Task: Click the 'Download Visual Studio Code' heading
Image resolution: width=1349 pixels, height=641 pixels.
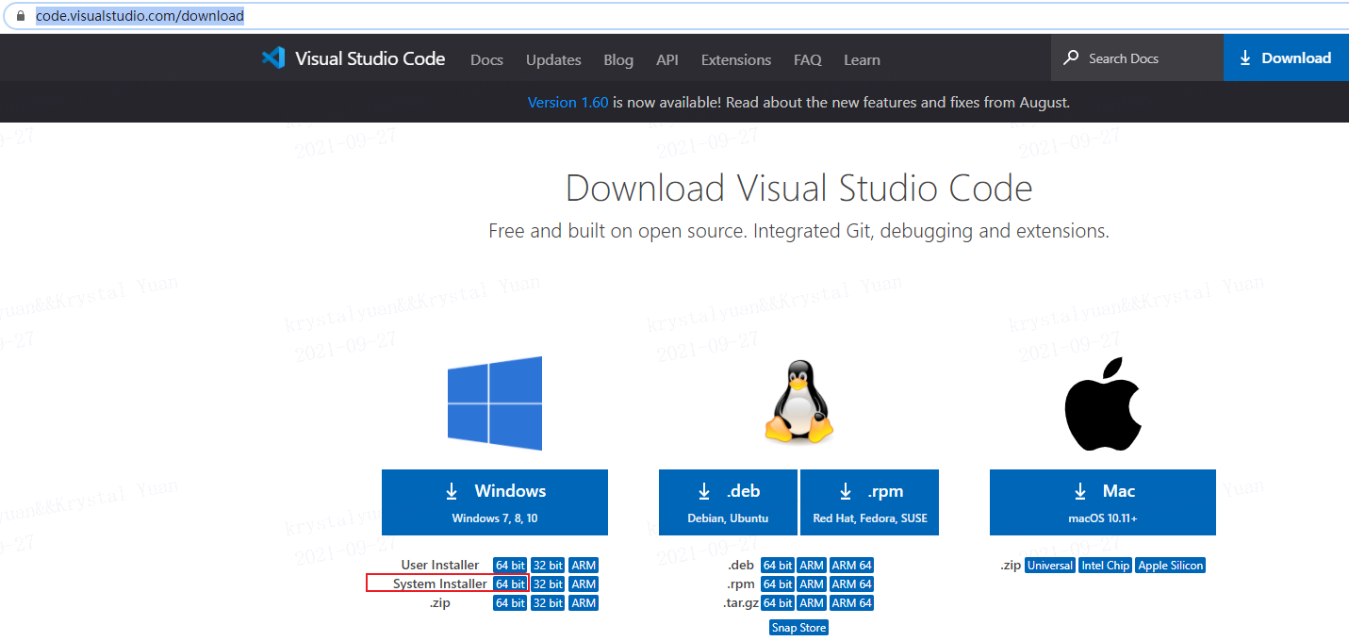Action: tap(799, 189)
